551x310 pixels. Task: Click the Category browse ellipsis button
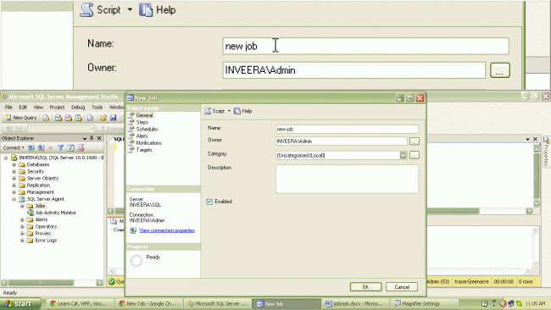415,155
